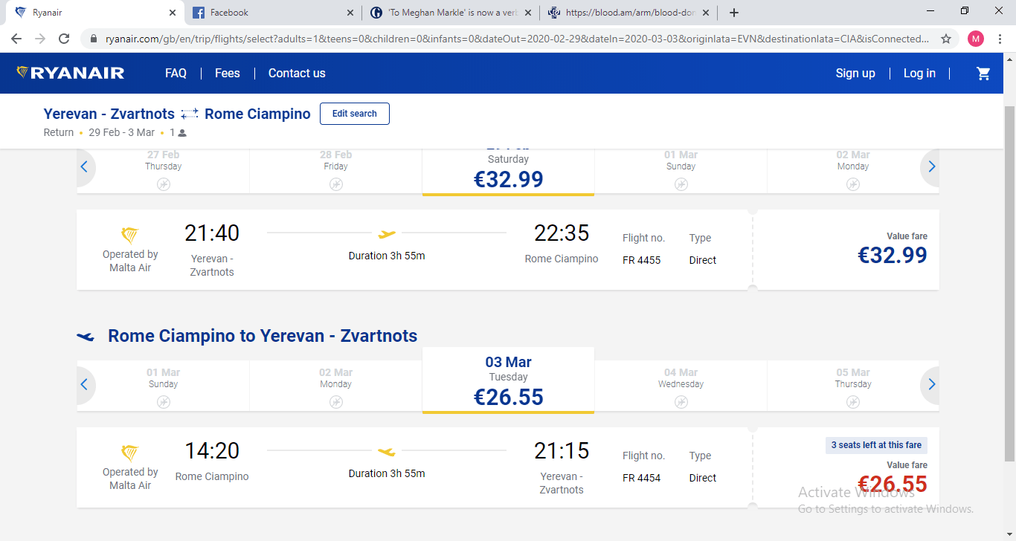Show later outbound dates with right chevron
The width and height of the screenshot is (1016, 541).
point(931,167)
